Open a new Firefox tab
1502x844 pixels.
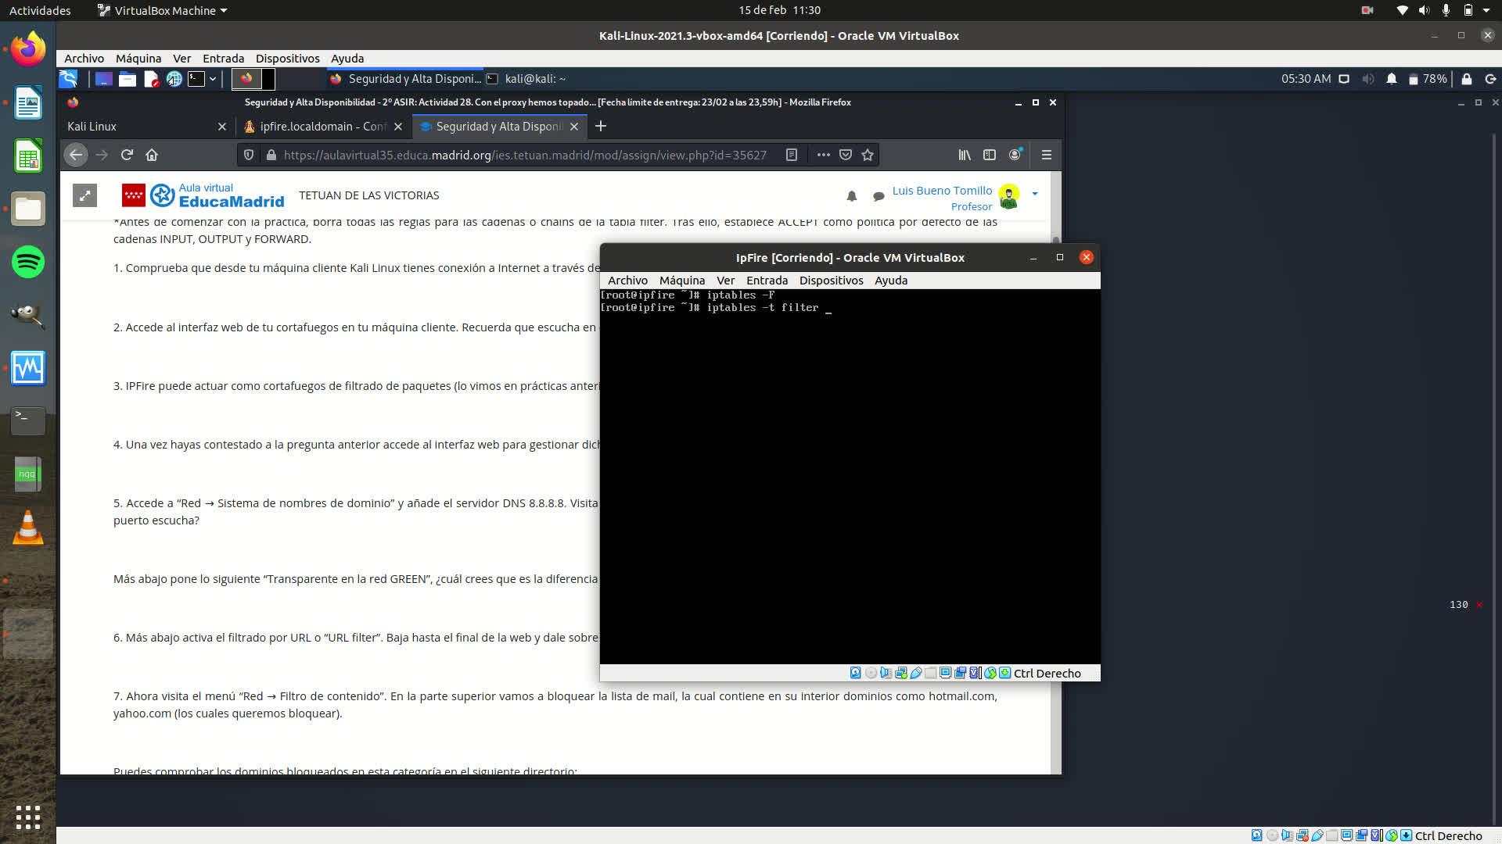601,127
